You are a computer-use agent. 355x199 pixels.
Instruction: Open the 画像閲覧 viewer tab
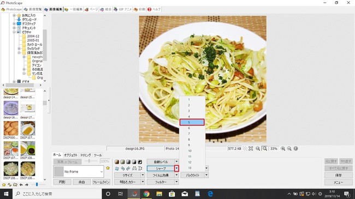pos(33,9)
